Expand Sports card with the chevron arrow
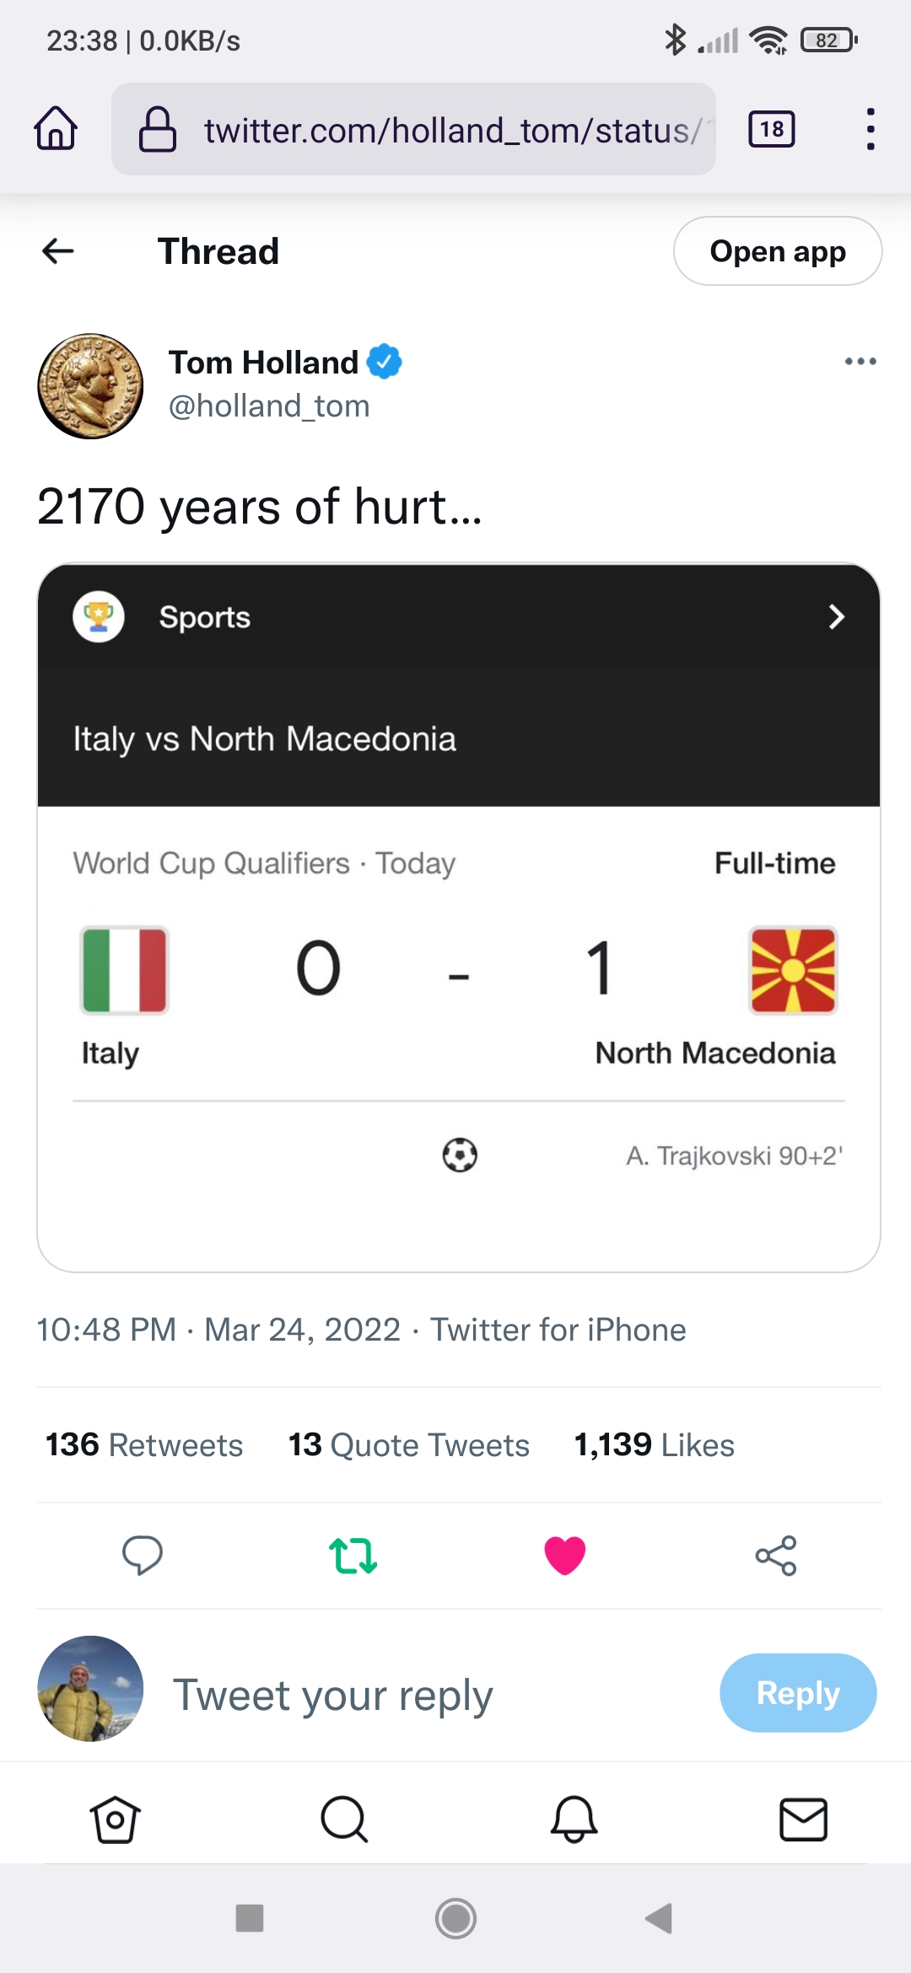Viewport: 911px width, 1973px height. (836, 616)
